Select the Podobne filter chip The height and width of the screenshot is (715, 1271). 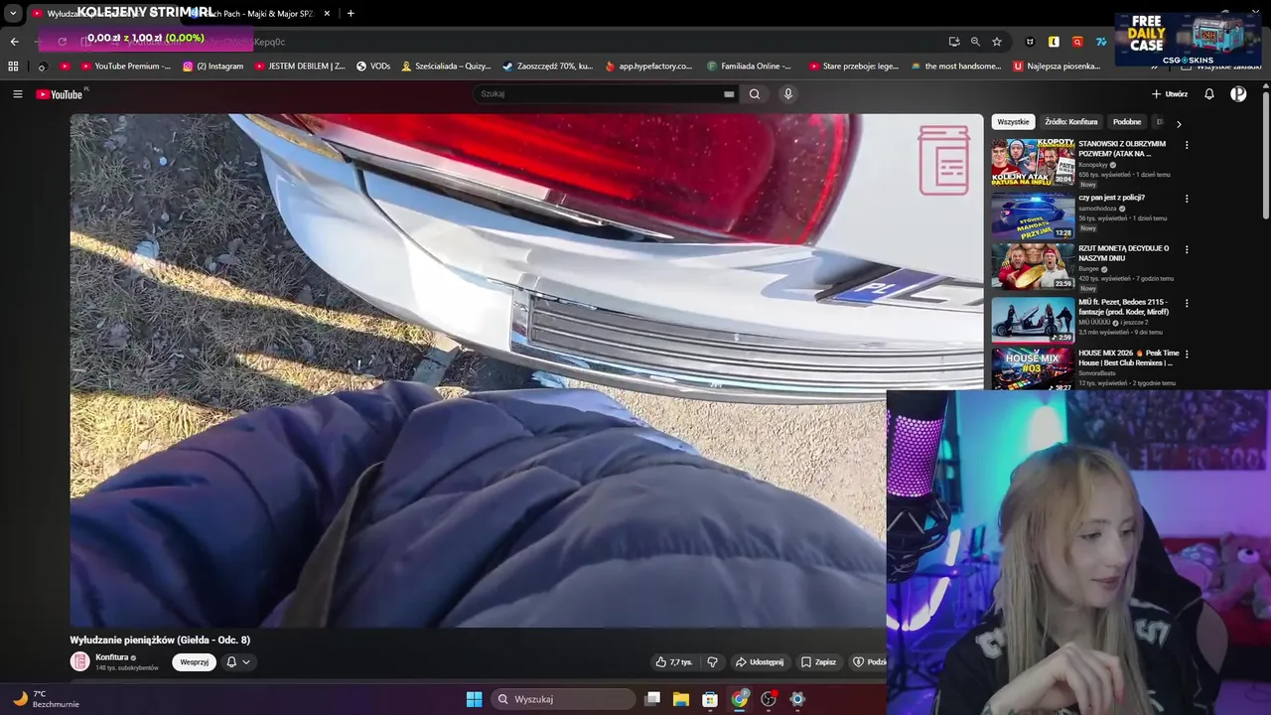[1127, 122]
